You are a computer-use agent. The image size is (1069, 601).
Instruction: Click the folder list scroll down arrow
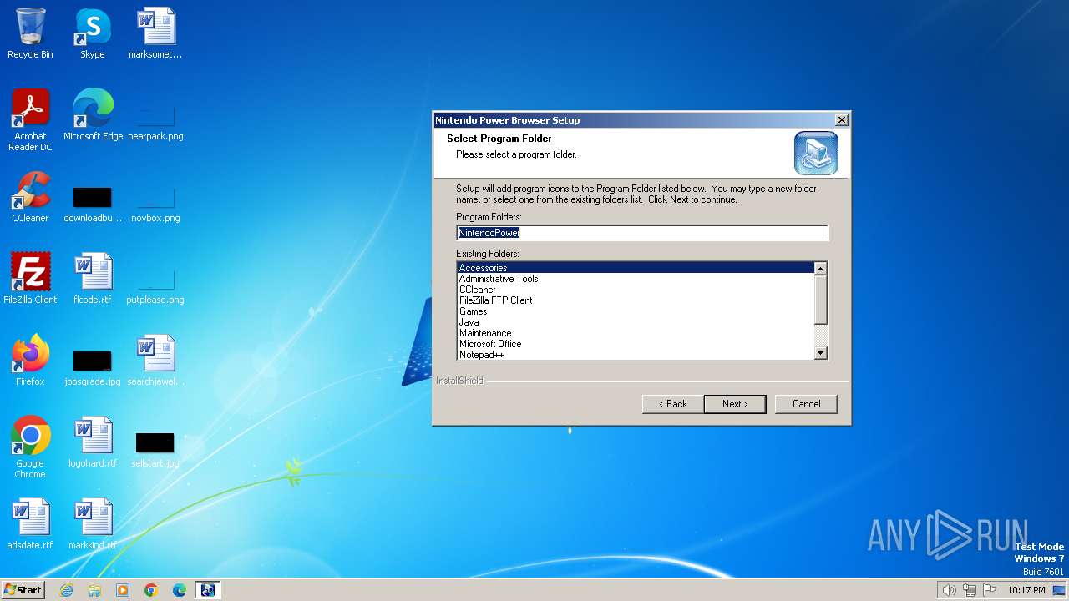821,353
